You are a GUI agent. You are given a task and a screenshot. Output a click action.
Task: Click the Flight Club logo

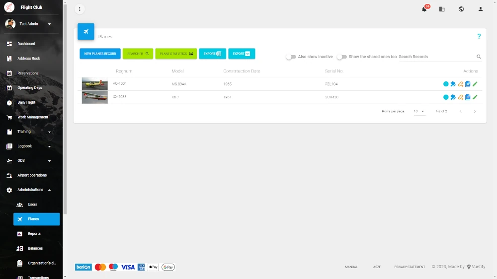point(9,7)
